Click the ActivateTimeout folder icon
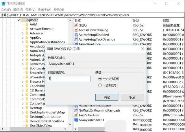 (27, 29)
